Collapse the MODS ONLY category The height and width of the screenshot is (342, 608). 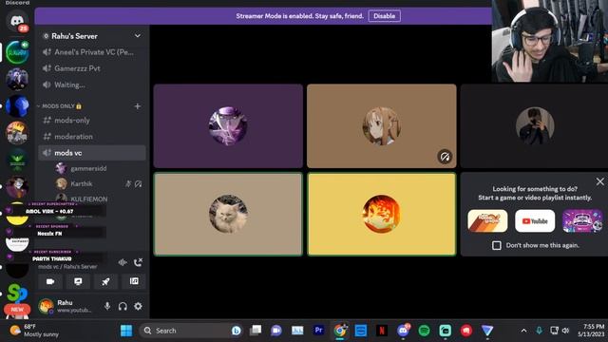click(60, 106)
